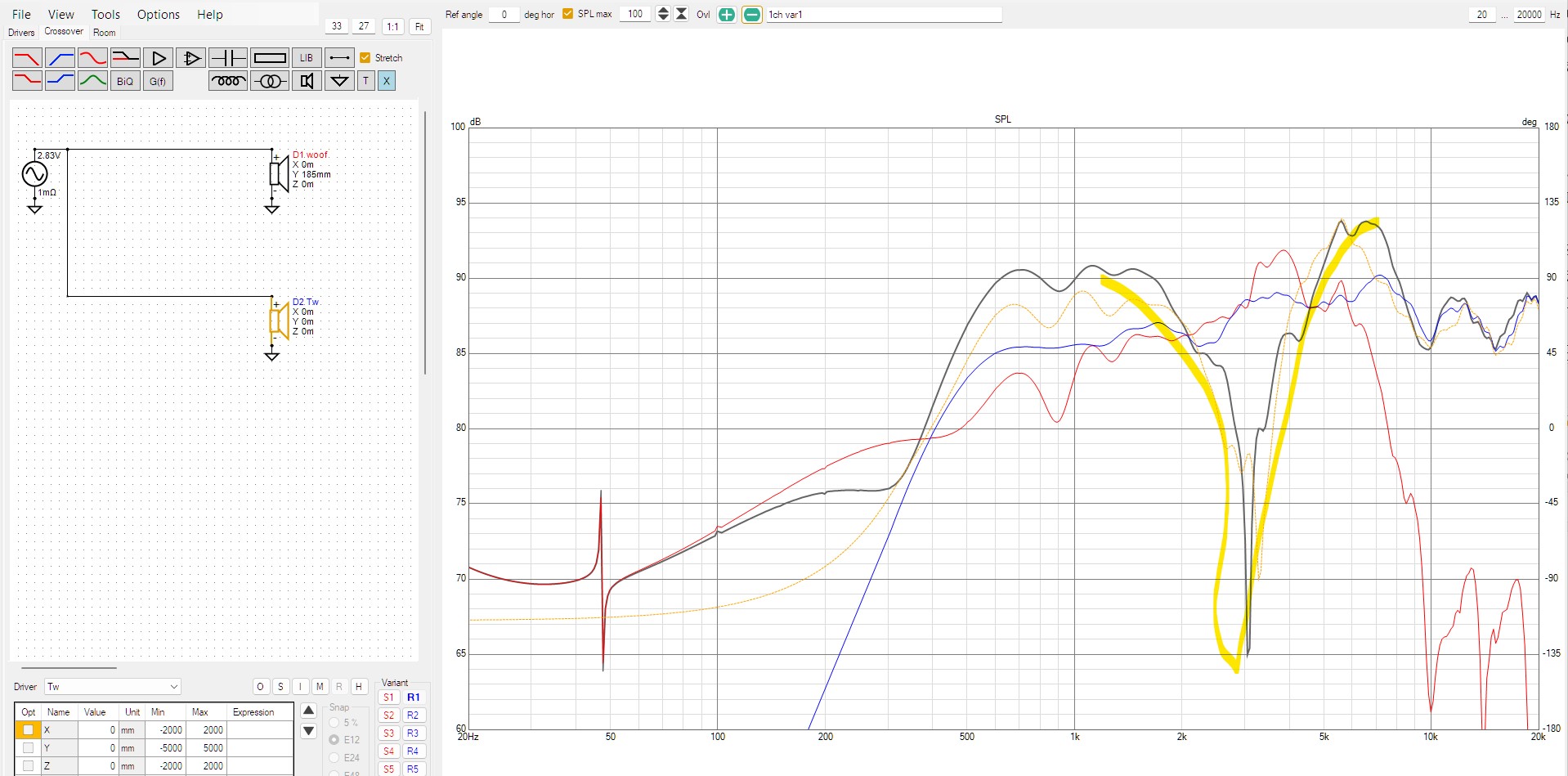Click green plus to add overlay

pos(726,15)
